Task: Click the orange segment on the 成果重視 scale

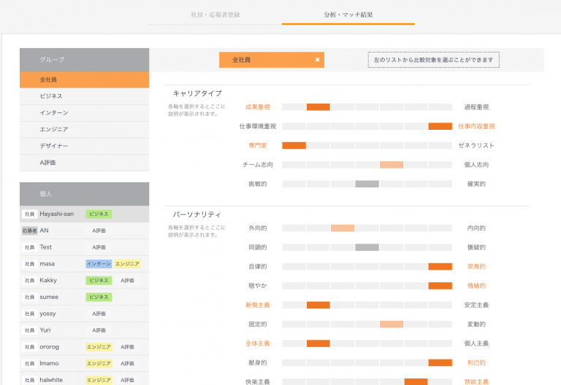Action: [318, 107]
